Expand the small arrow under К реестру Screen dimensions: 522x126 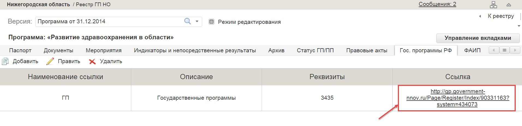(x=519, y=26)
